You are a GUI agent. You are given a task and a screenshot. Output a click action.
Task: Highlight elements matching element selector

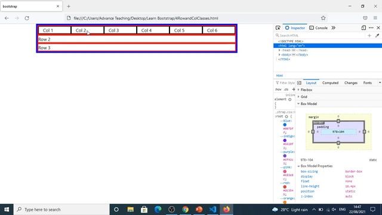289,100
